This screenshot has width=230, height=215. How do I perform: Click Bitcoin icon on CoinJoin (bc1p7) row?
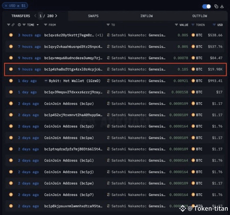[x=11, y=195]
